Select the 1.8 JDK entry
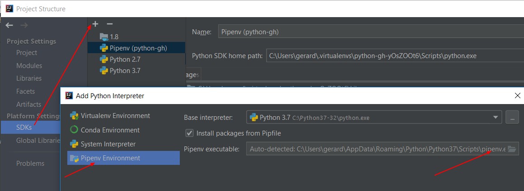Viewport: 524px width, 191px height. click(113, 36)
